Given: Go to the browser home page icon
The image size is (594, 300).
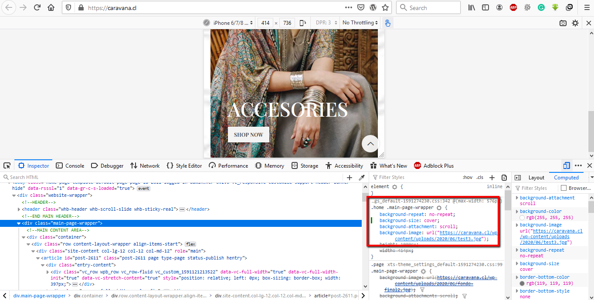Looking at the screenshot, I should coord(51,7).
